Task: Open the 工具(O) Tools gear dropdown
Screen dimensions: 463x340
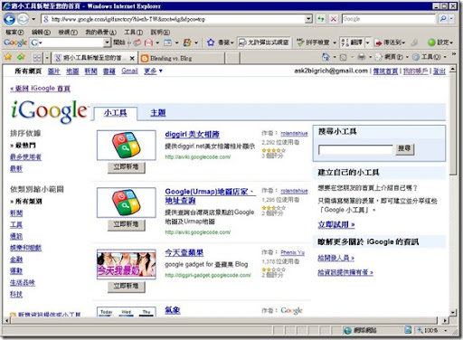Action: pyautogui.click(x=430, y=57)
